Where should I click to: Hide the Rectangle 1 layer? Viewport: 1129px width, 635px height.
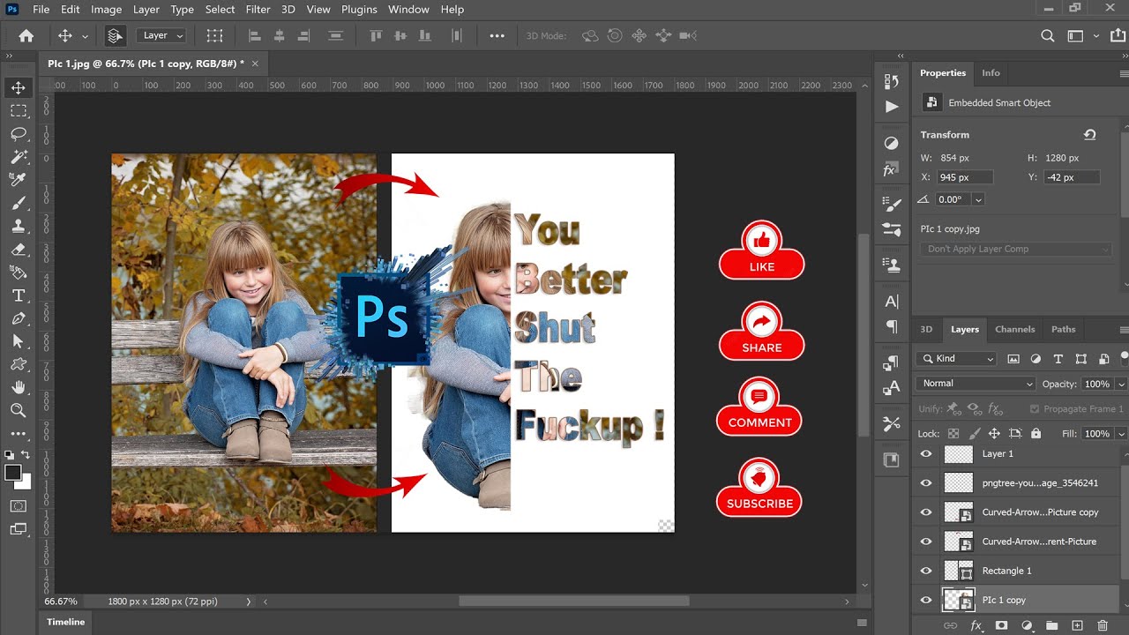[x=926, y=571]
